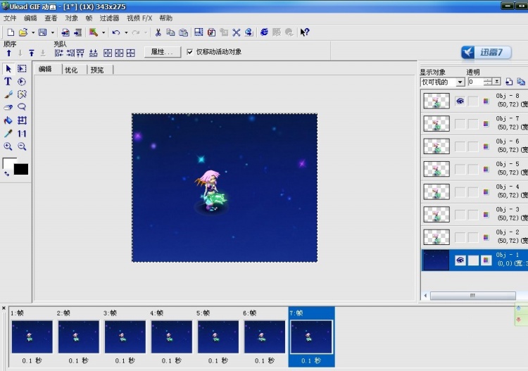
Task: Click the Internet Explorer preview icon
Action: pos(264,32)
